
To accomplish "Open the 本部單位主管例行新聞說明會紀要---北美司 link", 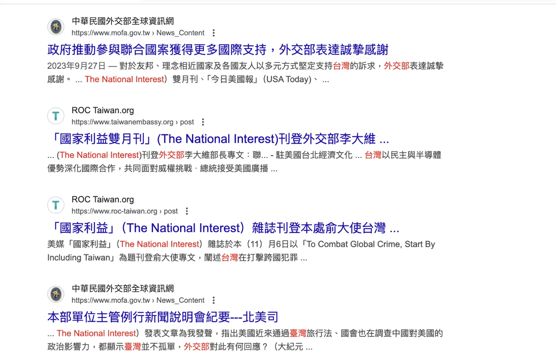I will tap(163, 317).
